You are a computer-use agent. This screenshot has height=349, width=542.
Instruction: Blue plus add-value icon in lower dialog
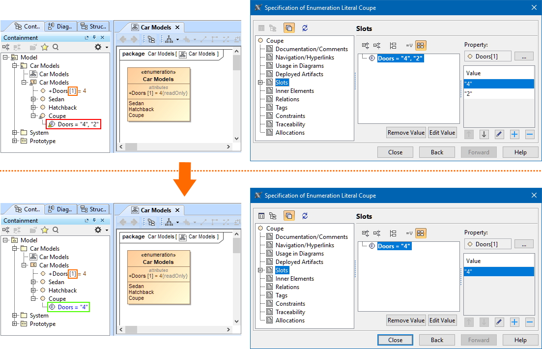pyautogui.click(x=514, y=322)
